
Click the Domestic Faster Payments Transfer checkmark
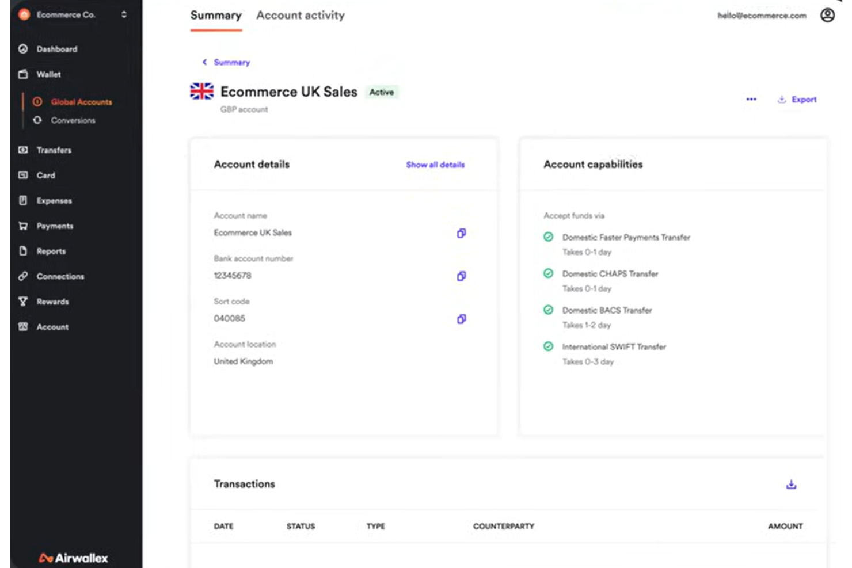(549, 237)
